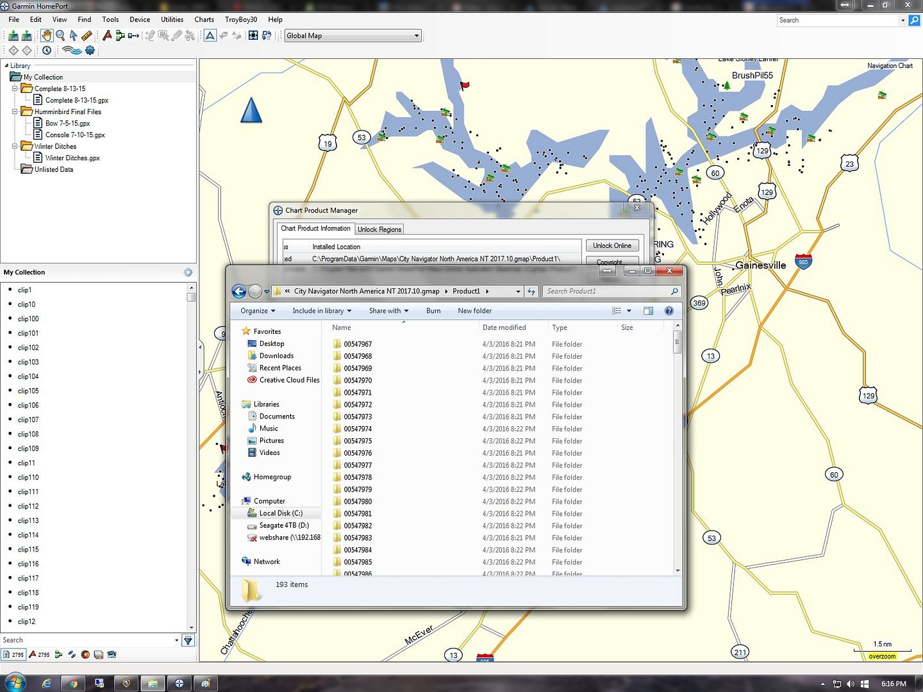The height and width of the screenshot is (692, 923).
Task: Open the Device menu
Action: tap(140, 20)
